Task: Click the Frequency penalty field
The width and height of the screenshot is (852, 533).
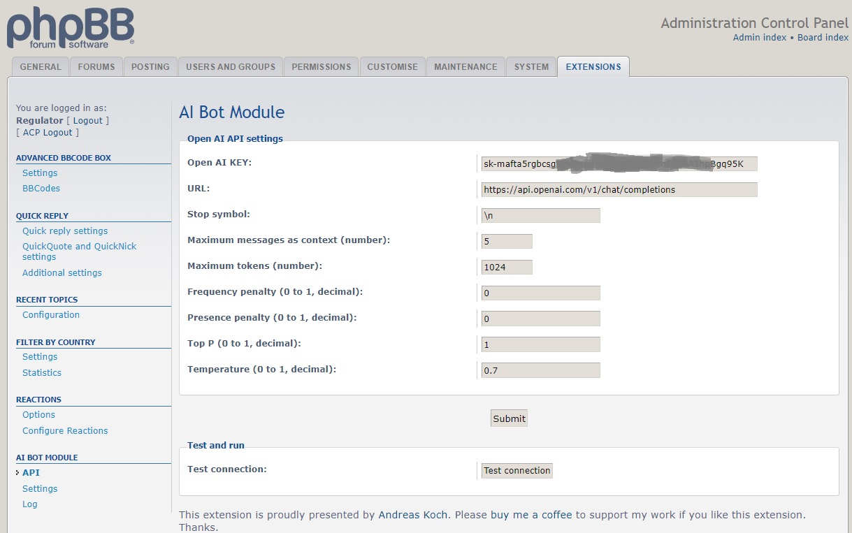Action: [x=541, y=293]
